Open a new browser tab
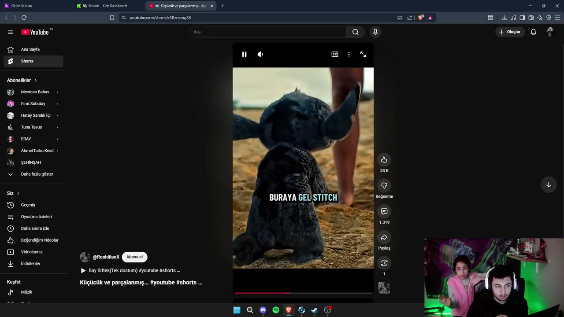Image resolution: width=564 pixels, height=317 pixels. pyautogui.click(x=223, y=6)
